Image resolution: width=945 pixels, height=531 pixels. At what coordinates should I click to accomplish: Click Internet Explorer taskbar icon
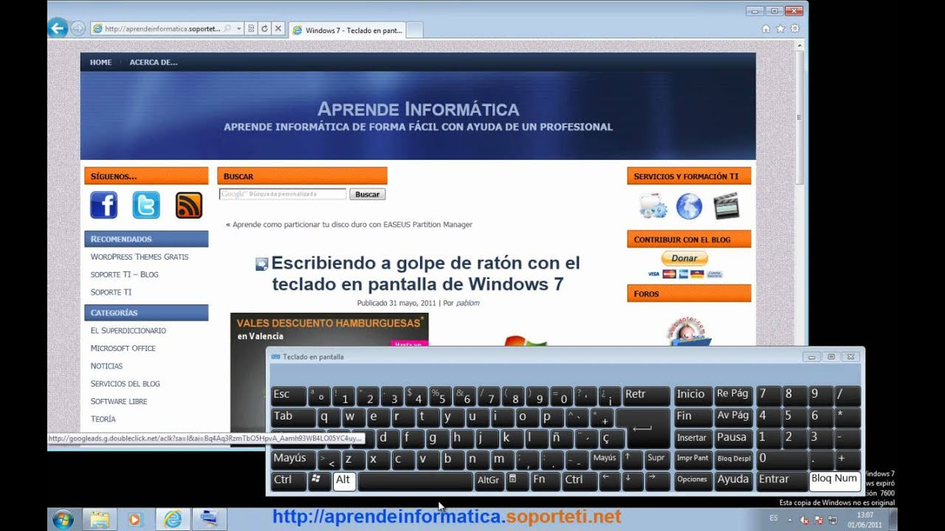click(x=173, y=519)
